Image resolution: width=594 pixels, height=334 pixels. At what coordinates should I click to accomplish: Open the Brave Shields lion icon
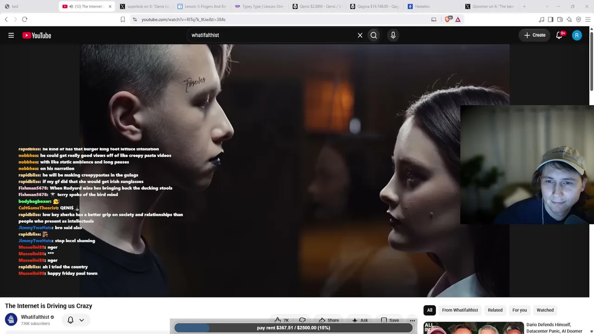[448, 19]
